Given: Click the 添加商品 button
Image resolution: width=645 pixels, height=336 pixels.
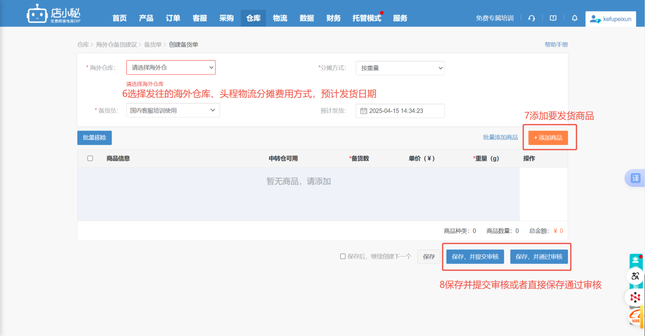Looking at the screenshot, I should pos(548,138).
